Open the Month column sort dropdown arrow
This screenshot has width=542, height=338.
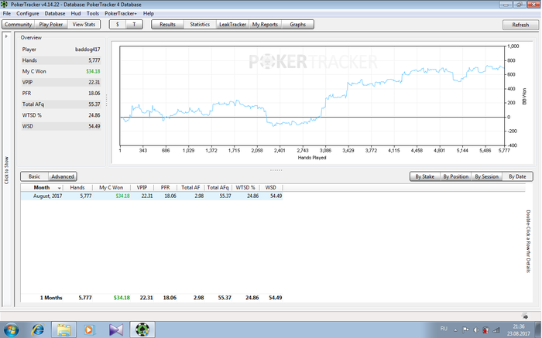60,188
